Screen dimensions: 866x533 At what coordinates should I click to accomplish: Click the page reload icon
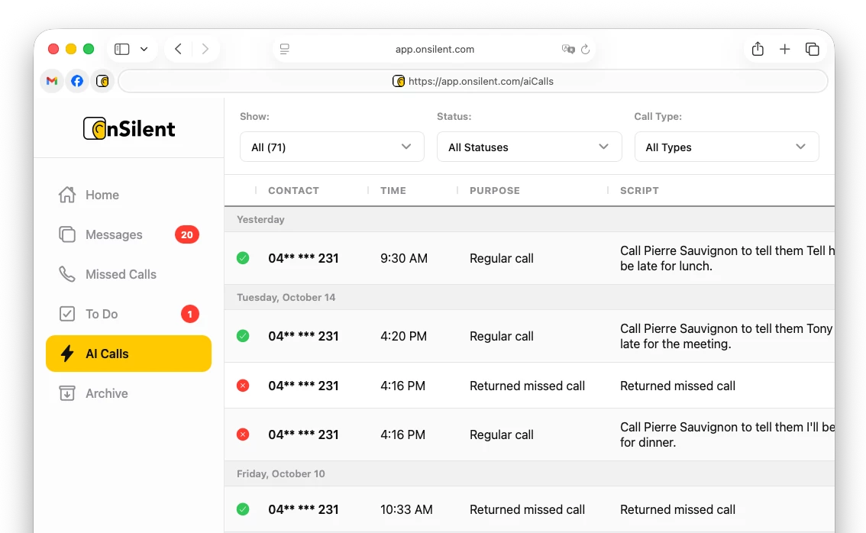[x=586, y=50]
